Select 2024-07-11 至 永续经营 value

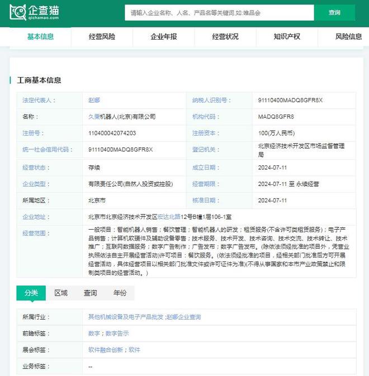pos(288,184)
